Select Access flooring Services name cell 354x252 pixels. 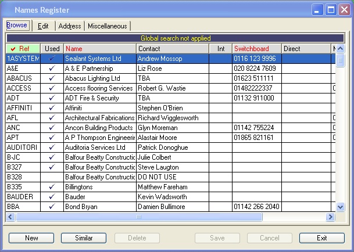[100, 88]
